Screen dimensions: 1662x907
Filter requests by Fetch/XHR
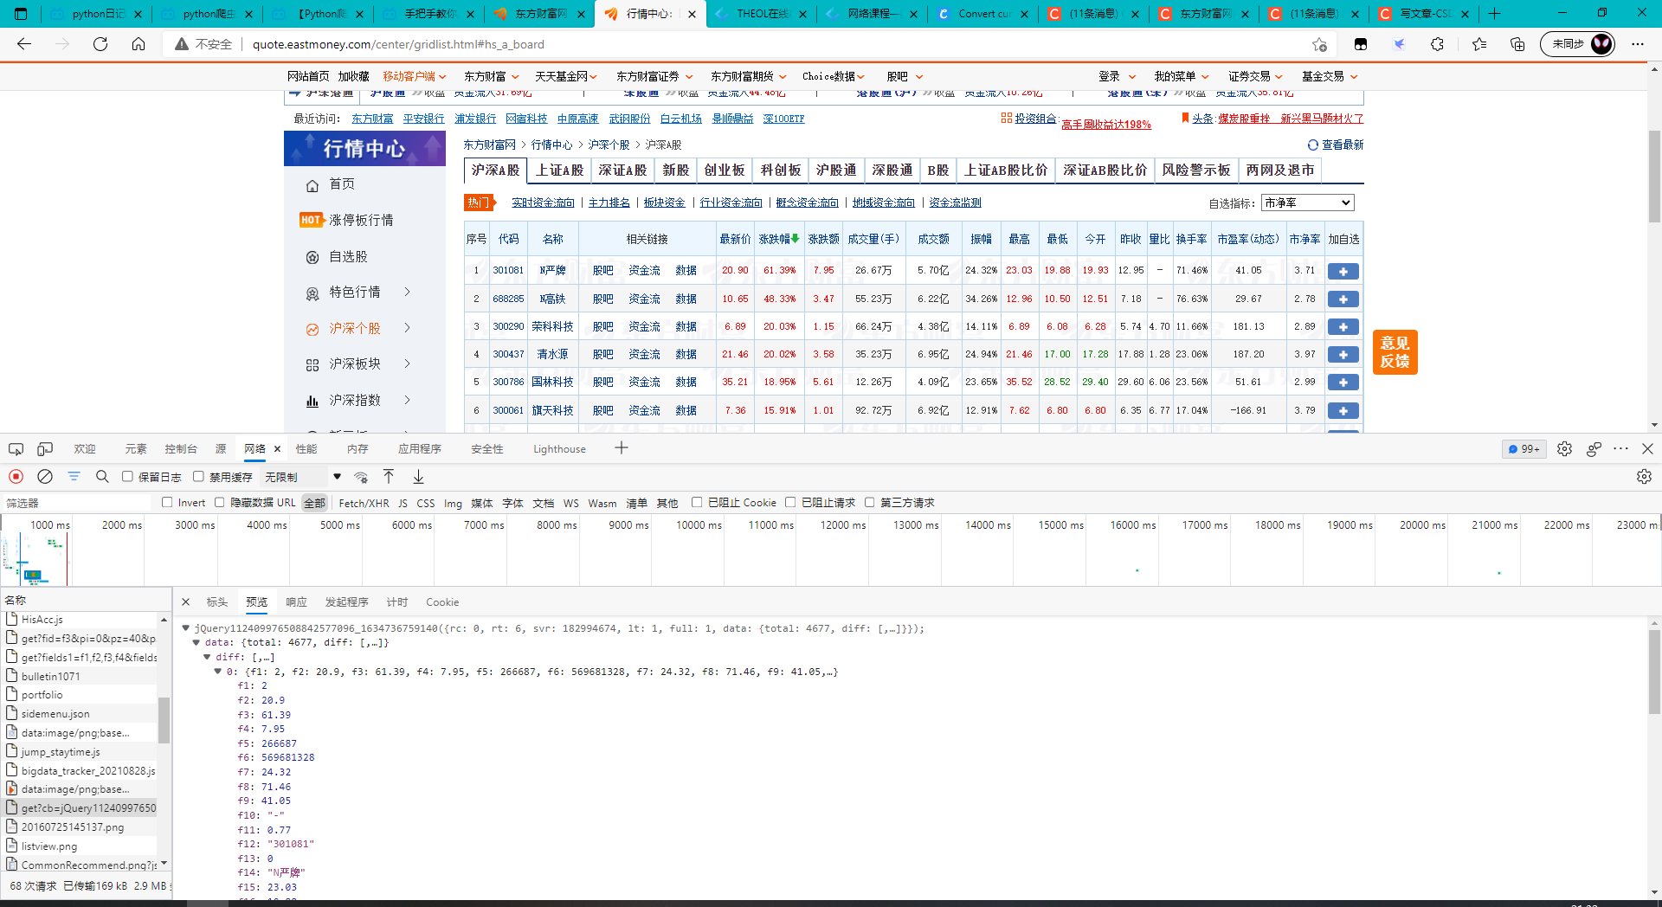[x=364, y=503]
